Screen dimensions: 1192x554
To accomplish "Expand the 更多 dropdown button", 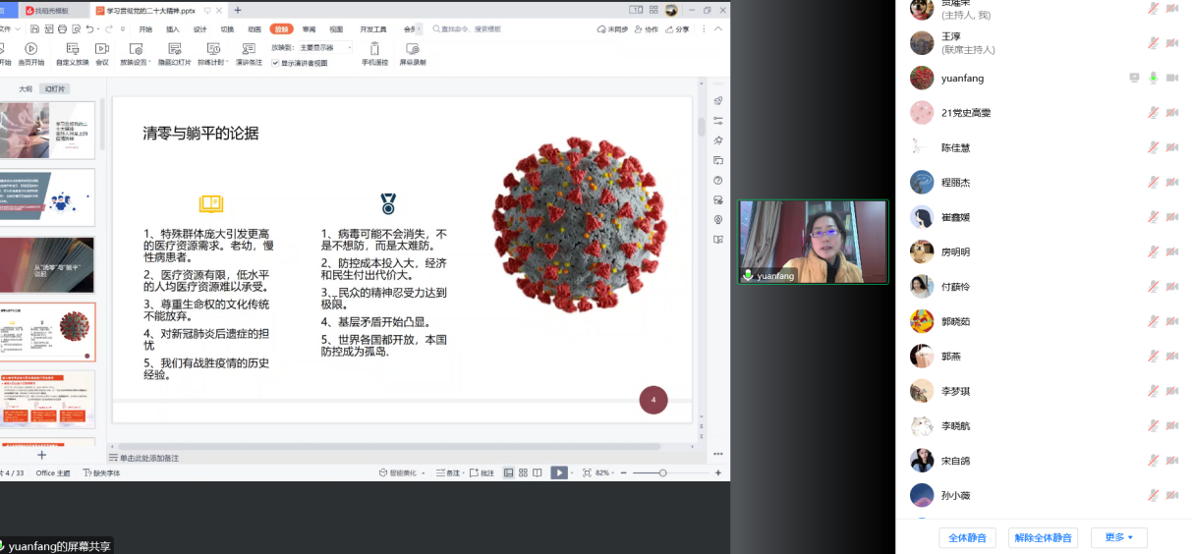I will coord(1118,537).
